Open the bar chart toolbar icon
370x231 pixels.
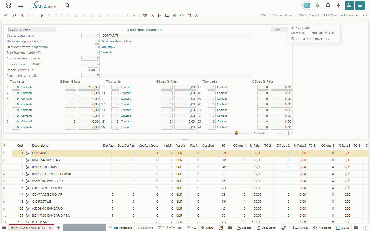[x=174, y=15]
